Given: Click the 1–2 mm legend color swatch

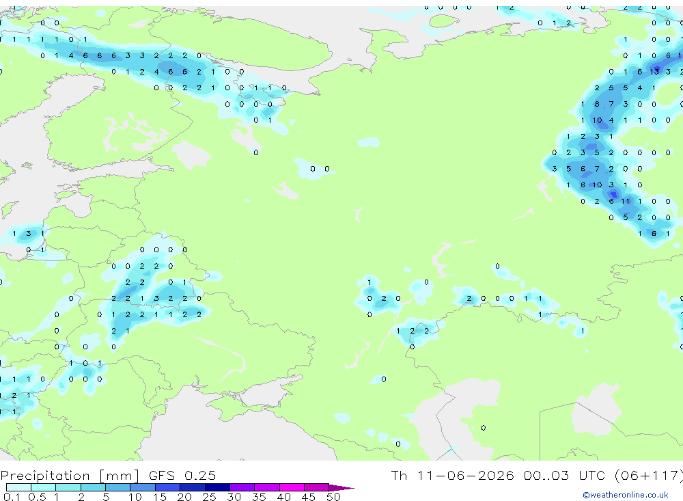Looking at the screenshot, I should point(68,487).
